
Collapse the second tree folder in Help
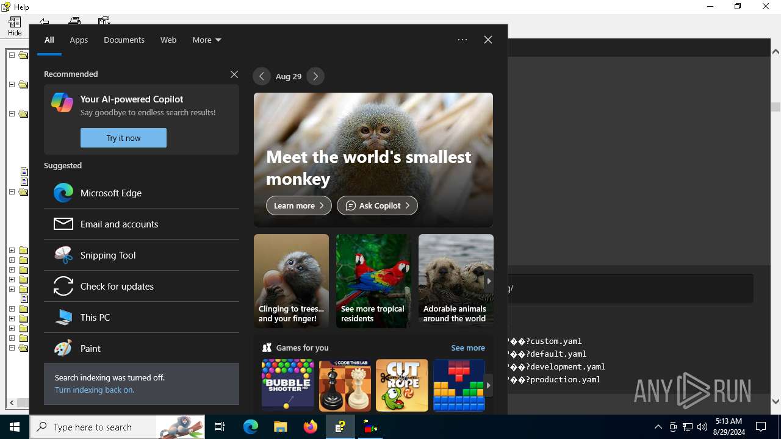coord(12,84)
